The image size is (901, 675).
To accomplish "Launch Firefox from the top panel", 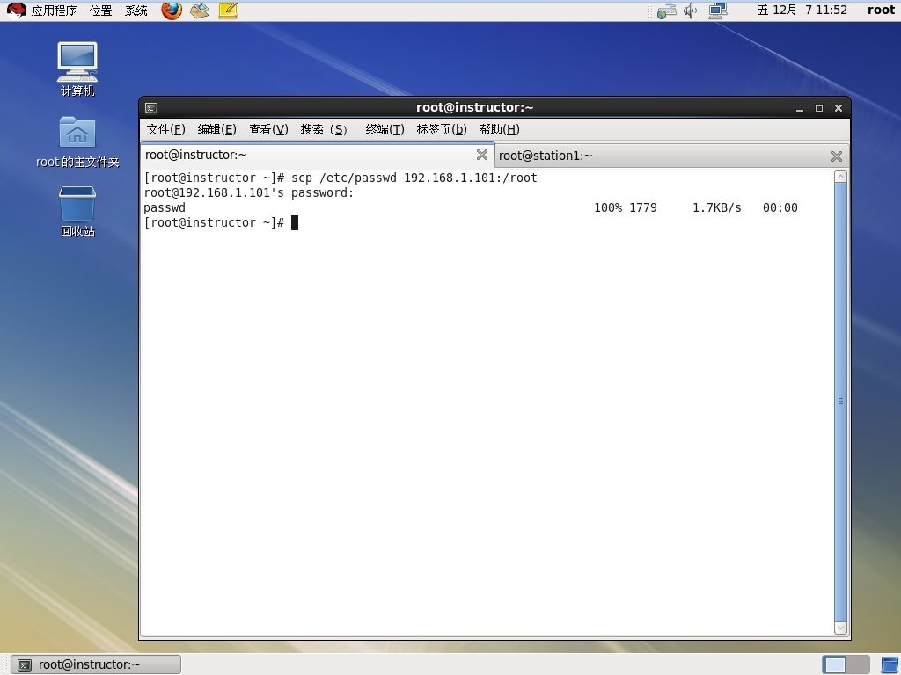I will click(172, 10).
